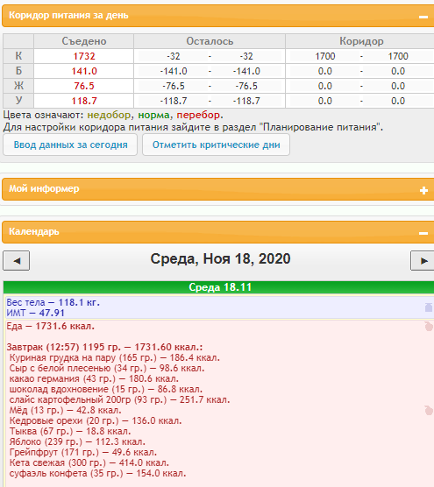Click the legend word перебор
This screenshot has width=434, height=487.
(x=198, y=116)
